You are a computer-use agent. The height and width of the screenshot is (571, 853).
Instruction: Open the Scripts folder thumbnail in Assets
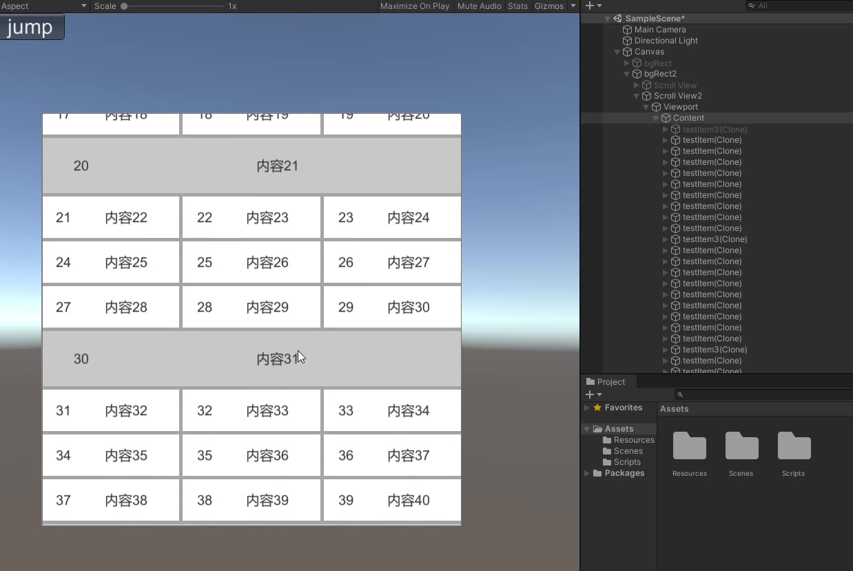794,447
